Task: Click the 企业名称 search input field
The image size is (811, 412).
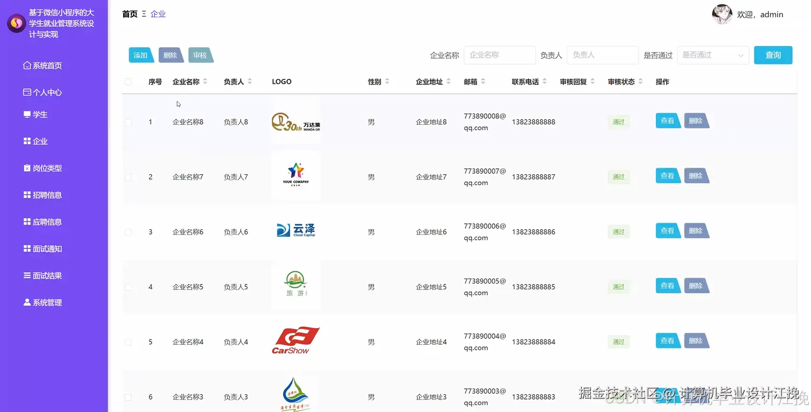Action: pos(499,55)
